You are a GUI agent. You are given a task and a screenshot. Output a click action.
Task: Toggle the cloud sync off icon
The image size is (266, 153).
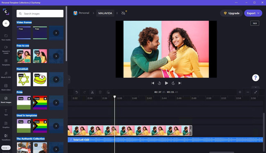[x=123, y=13]
